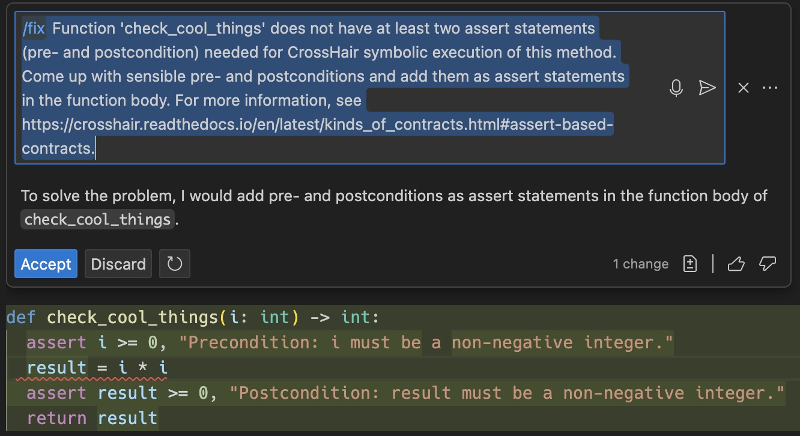
Task: Close the inline chat with X icon
Action: pyautogui.click(x=744, y=88)
